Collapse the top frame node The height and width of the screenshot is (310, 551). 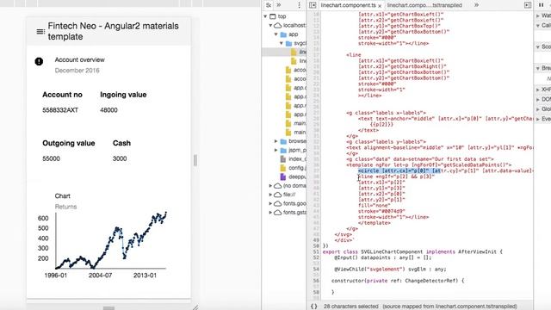[x=265, y=16]
